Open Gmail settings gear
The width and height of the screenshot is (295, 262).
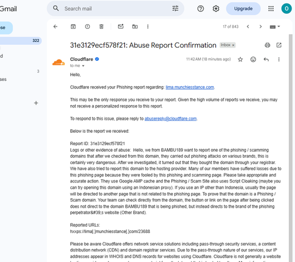coord(216,9)
